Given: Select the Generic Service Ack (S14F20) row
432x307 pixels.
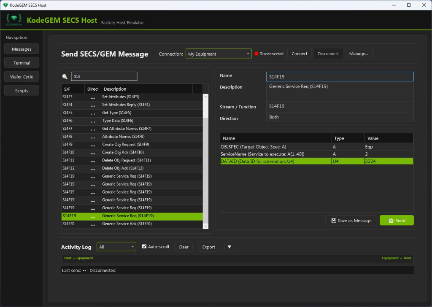Looking at the screenshot, I should coord(132,224).
